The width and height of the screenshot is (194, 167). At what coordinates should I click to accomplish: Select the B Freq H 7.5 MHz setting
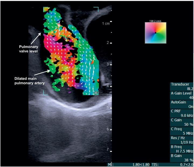point(182,149)
